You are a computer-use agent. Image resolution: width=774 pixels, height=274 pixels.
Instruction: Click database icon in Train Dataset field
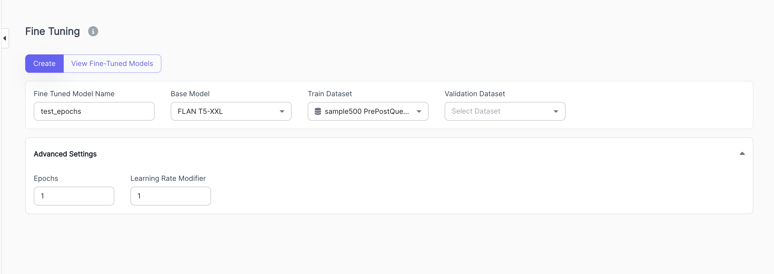[x=318, y=112]
